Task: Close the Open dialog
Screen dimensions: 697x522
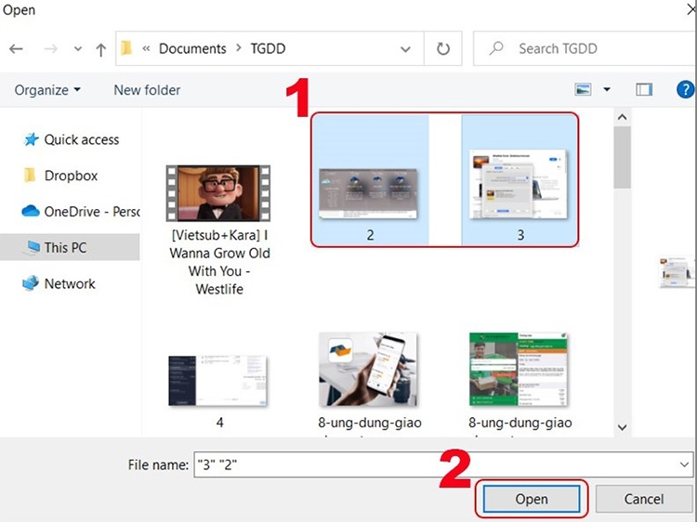Action: pos(691,10)
